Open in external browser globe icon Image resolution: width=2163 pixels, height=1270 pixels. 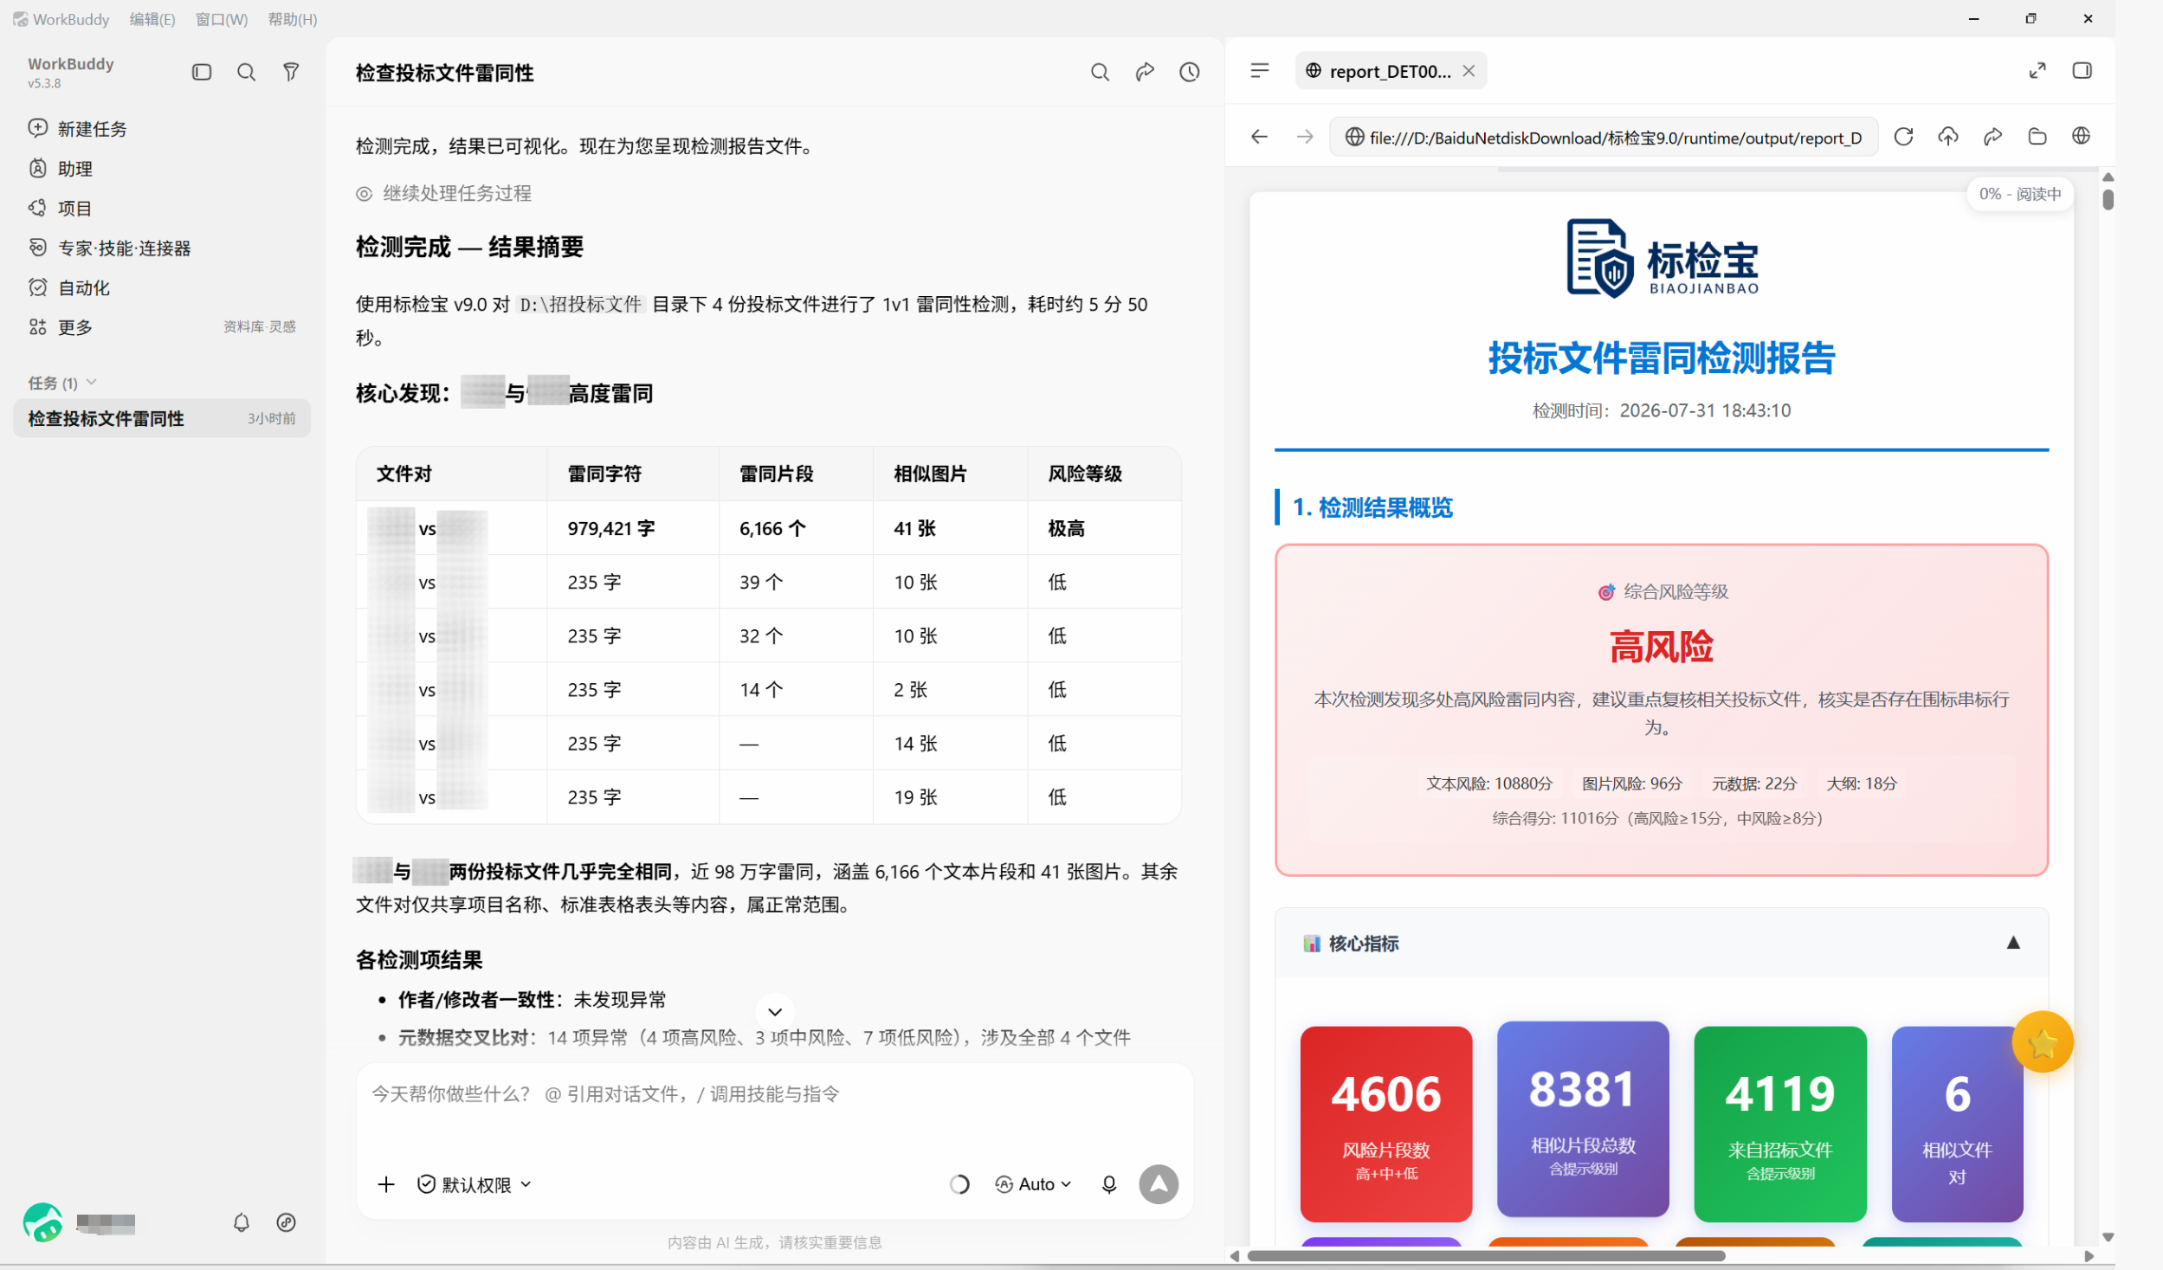[2082, 137]
